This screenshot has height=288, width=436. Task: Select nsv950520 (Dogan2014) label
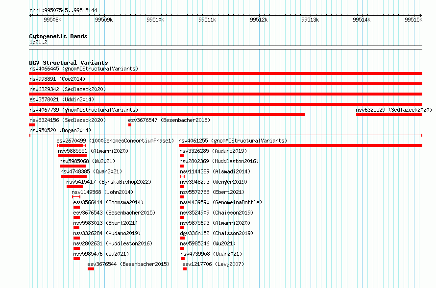click(60, 130)
